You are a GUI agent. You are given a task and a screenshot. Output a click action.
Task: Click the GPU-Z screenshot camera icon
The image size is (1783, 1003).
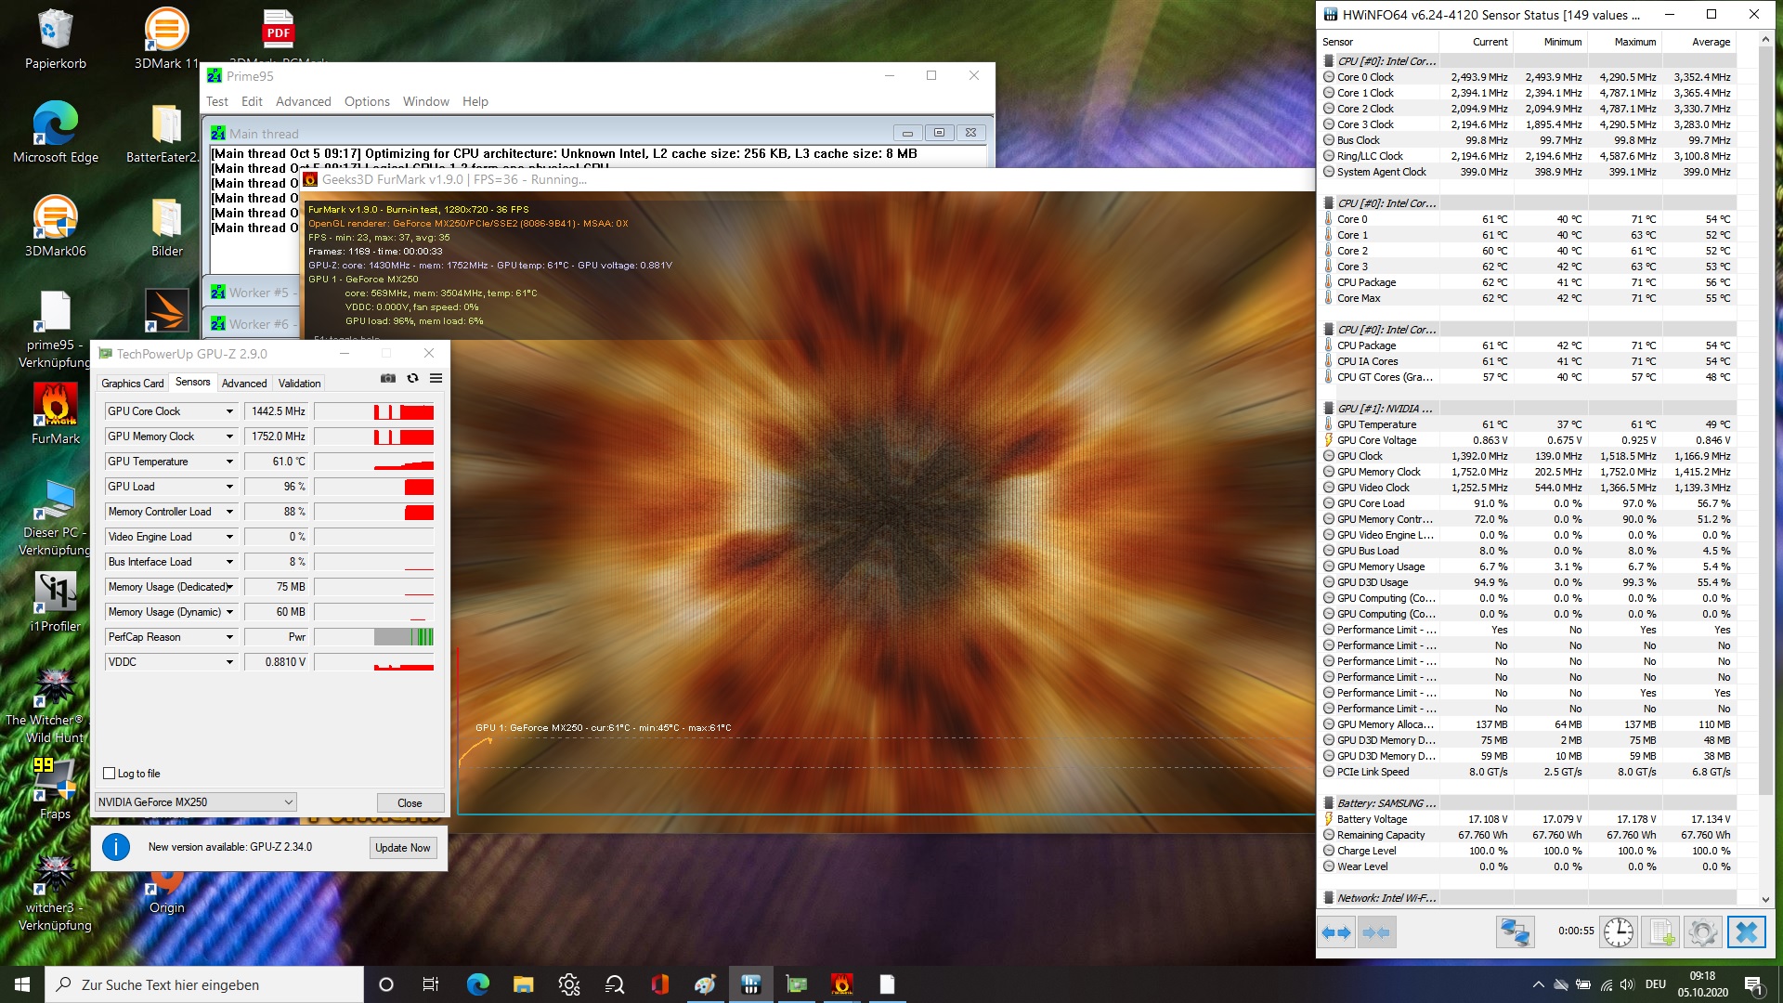click(x=388, y=378)
